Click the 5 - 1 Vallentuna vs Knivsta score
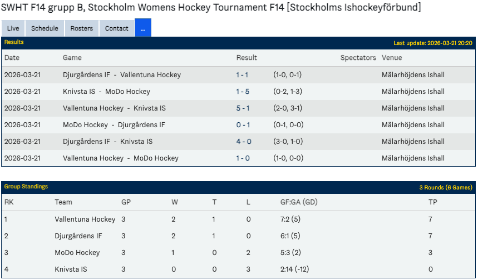The height and width of the screenshot is (280, 478). point(243,108)
